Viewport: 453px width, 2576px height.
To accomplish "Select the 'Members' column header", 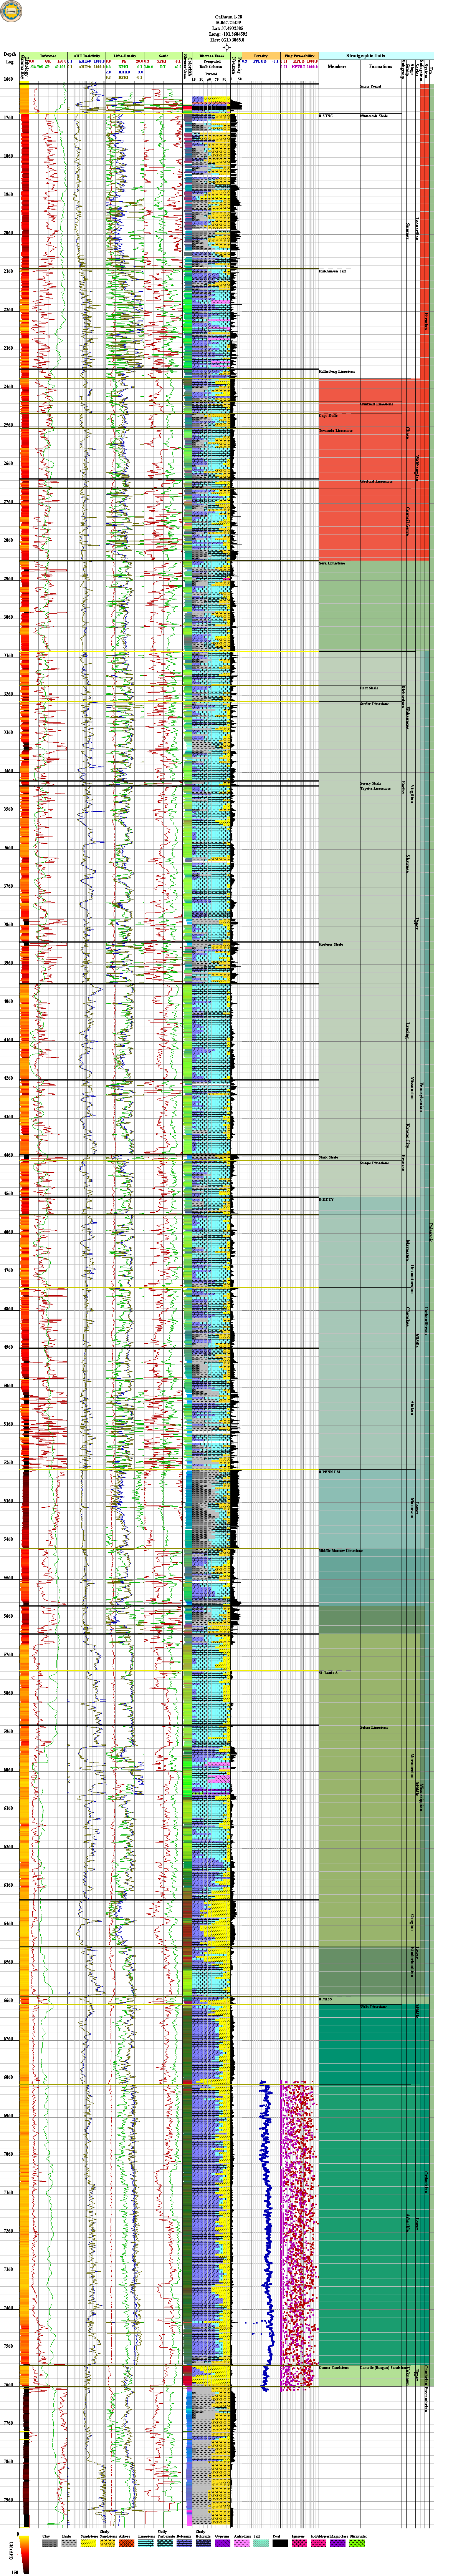I will tap(338, 66).
